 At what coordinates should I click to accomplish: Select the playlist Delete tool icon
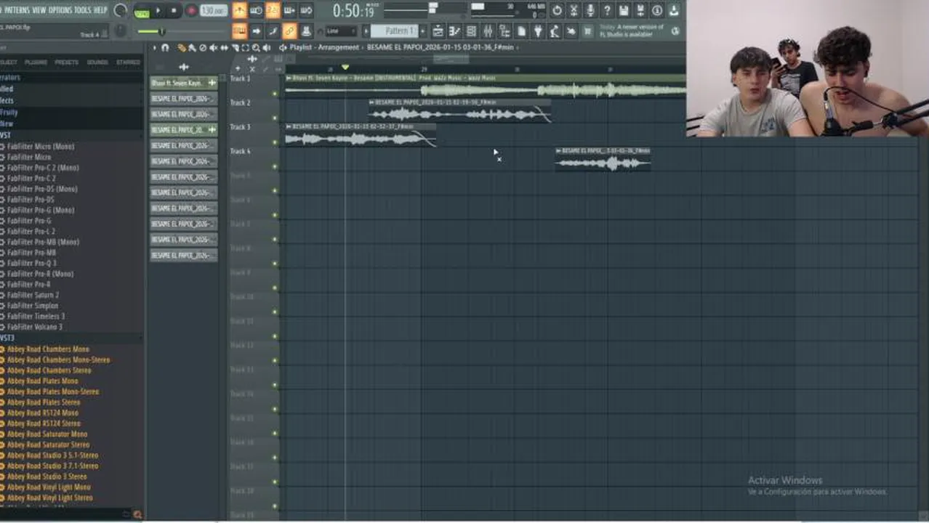coord(203,47)
